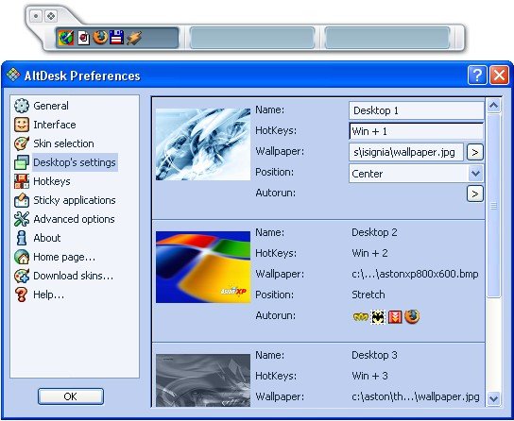This screenshot has height=421, width=514.
Task: Click the third empty desktop slot in AltDesk bar
Action: click(x=387, y=38)
